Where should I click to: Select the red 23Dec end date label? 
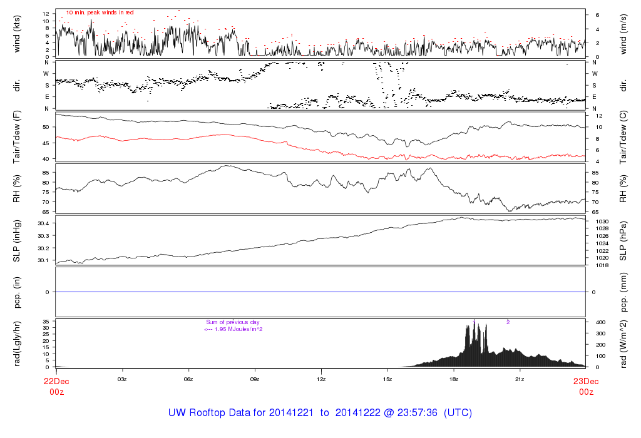585,380
